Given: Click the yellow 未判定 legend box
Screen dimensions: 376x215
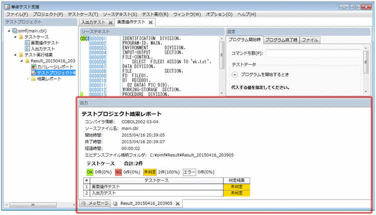Looking at the screenshot, I should tap(150, 172).
